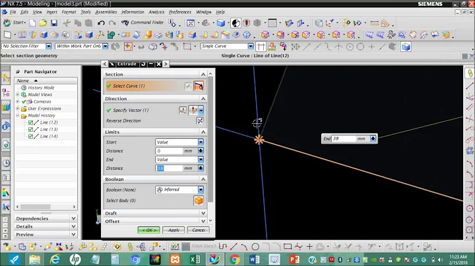The image size is (475, 266).
Task: Expand the Dependencies panel
Action: tap(74, 218)
